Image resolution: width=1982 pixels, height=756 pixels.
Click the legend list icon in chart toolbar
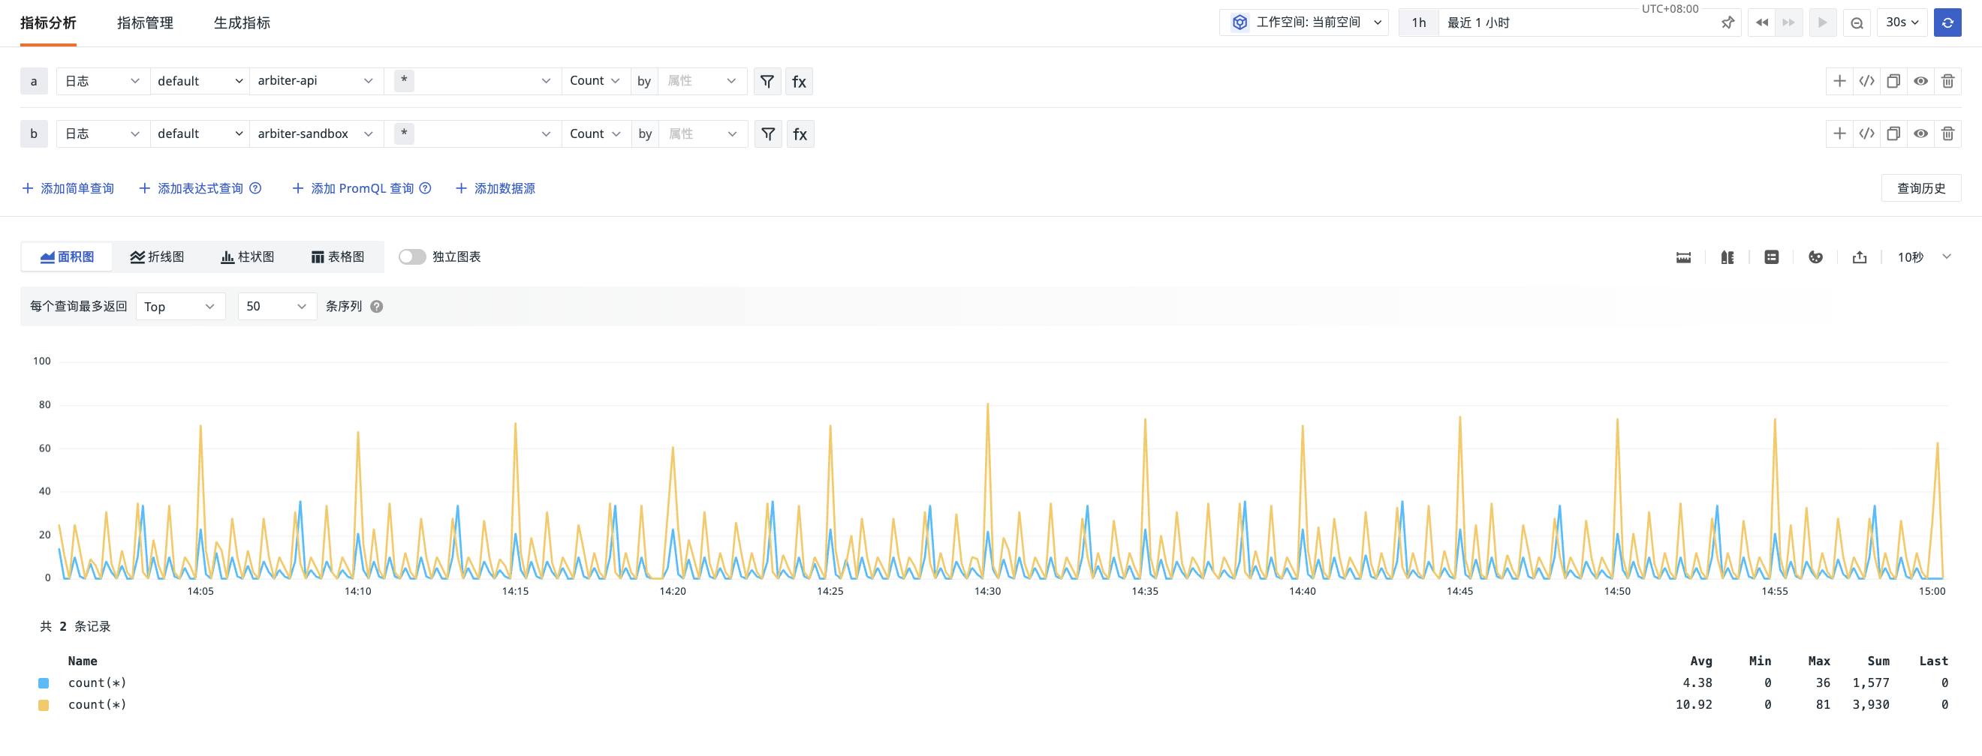[x=1771, y=257]
